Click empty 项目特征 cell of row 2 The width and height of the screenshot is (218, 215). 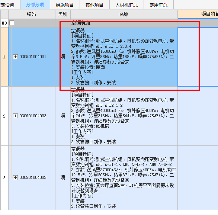pos(198,116)
